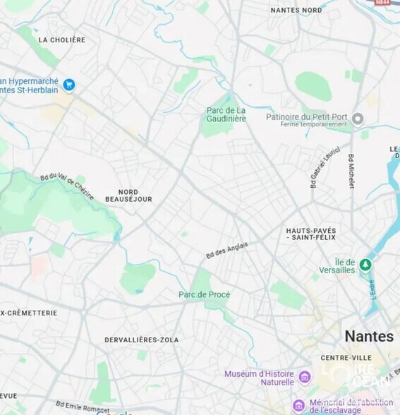Select the CENTRE-VILLE label

[x=346, y=358]
